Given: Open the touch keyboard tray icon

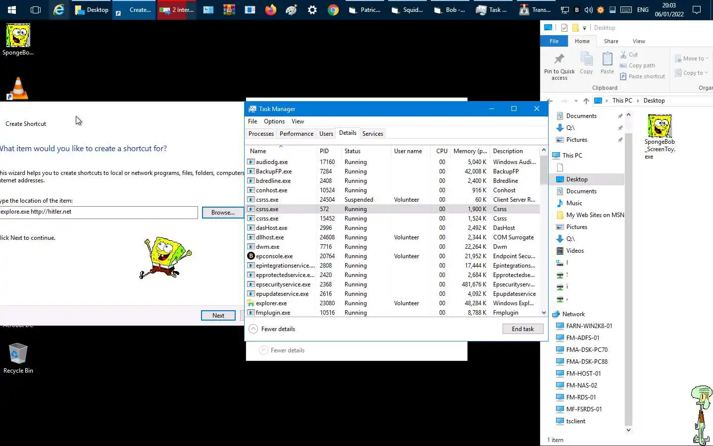Looking at the screenshot, I should tap(626, 10).
